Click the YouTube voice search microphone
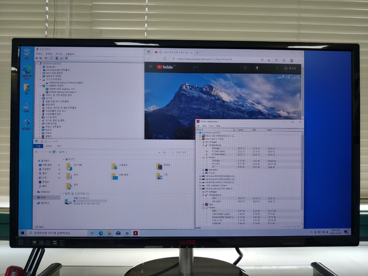 coord(257,68)
